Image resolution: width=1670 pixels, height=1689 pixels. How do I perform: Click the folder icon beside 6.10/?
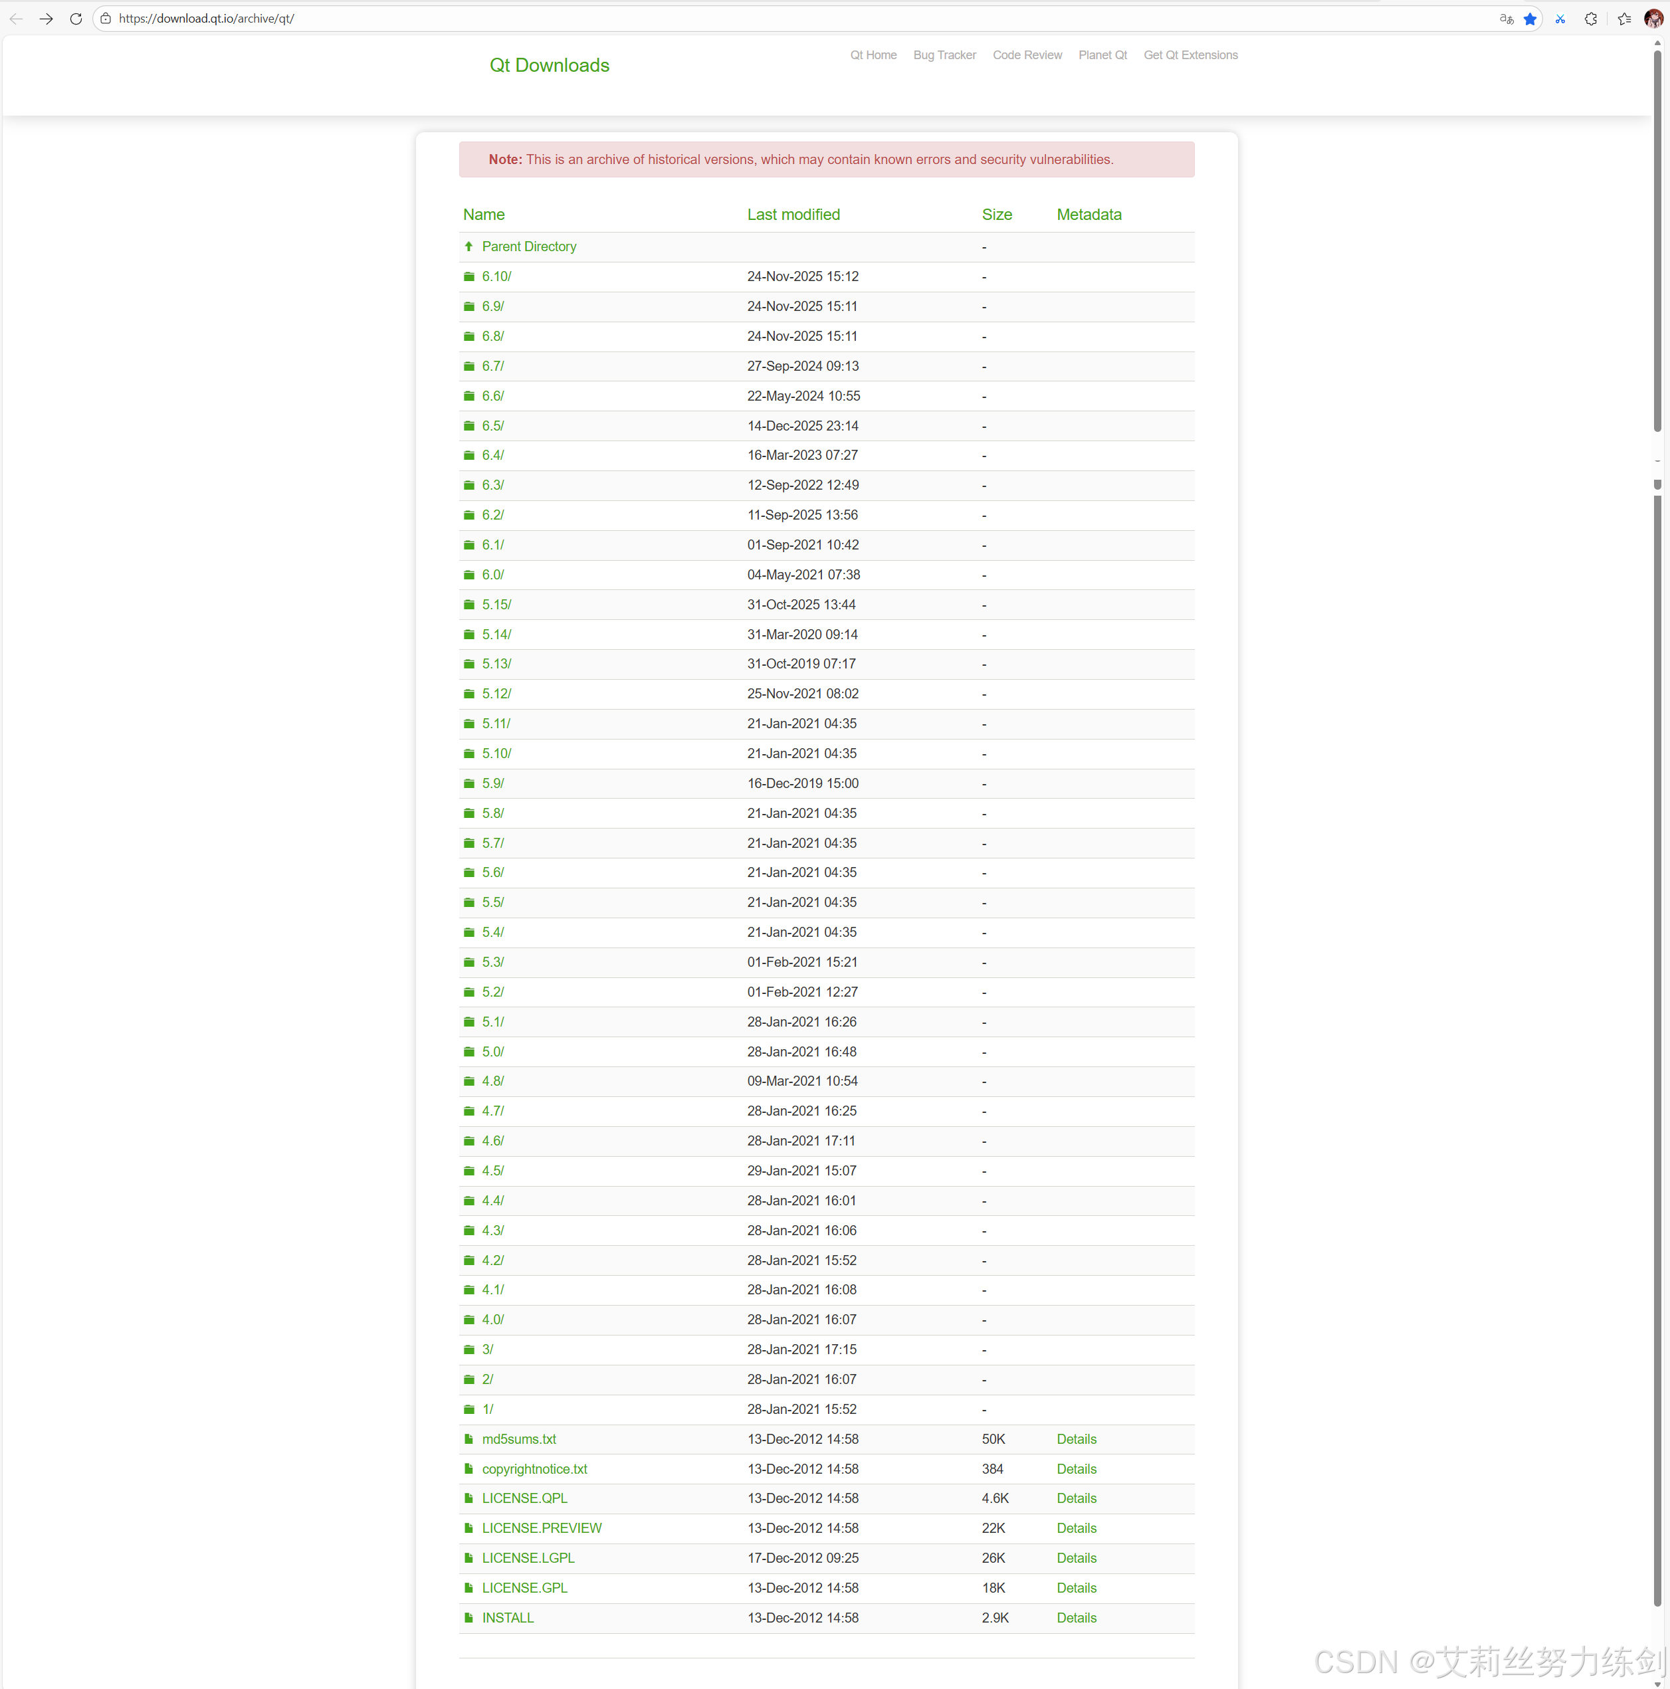469,276
